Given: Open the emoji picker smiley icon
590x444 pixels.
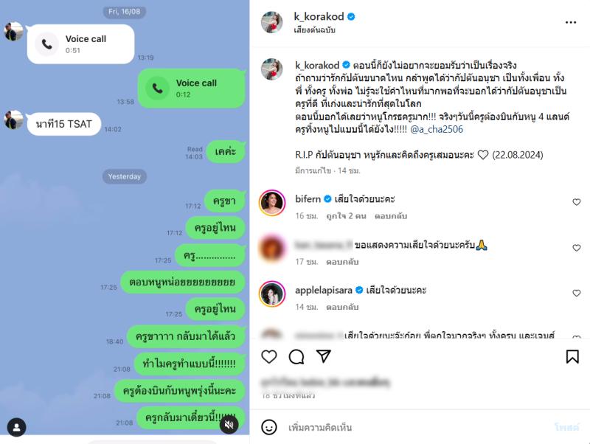Looking at the screenshot, I should pos(269,427).
